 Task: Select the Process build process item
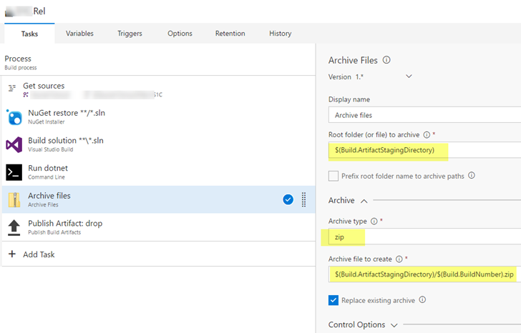pyautogui.click(x=19, y=62)
